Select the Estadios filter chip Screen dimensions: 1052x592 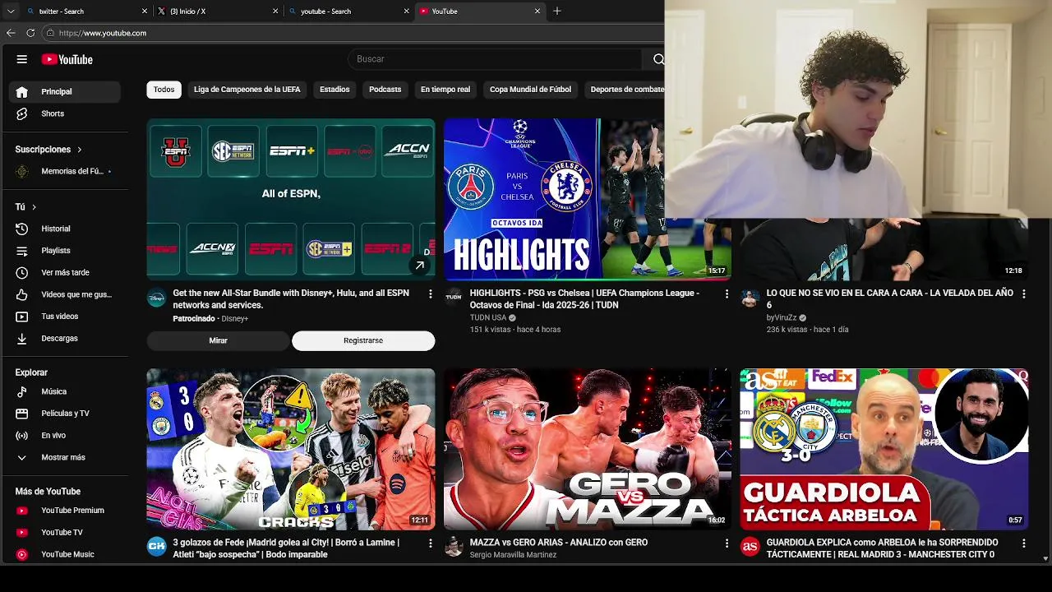[x=335, y=90]
